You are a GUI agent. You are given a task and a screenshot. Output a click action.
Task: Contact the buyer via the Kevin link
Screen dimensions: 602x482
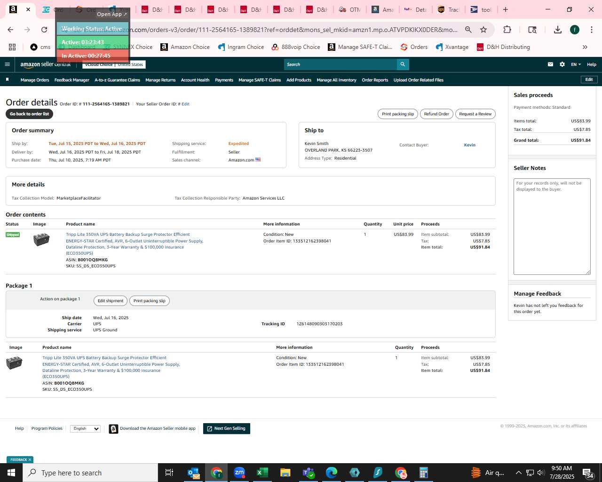coord(469,145)
